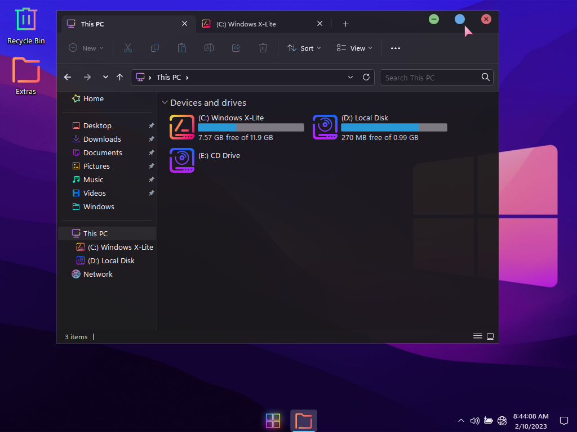Image resolution: width=577 pixels, height=432 pixels.
Task: Open the New dropdown menu
Action: pos(86,48)
